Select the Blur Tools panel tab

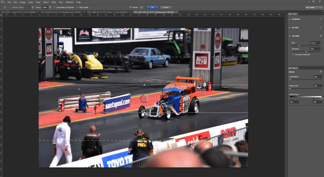pyautogui.click(x=293, y=14)
